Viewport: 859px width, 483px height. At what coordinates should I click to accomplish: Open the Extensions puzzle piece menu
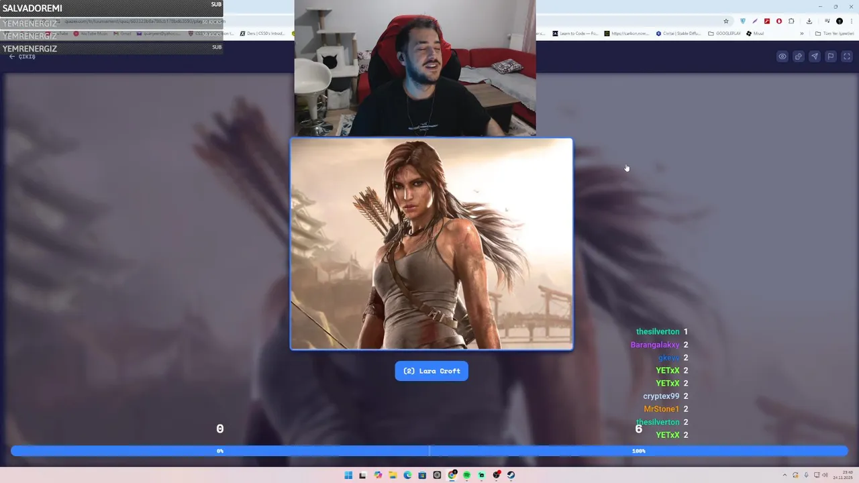coord(791,21)
